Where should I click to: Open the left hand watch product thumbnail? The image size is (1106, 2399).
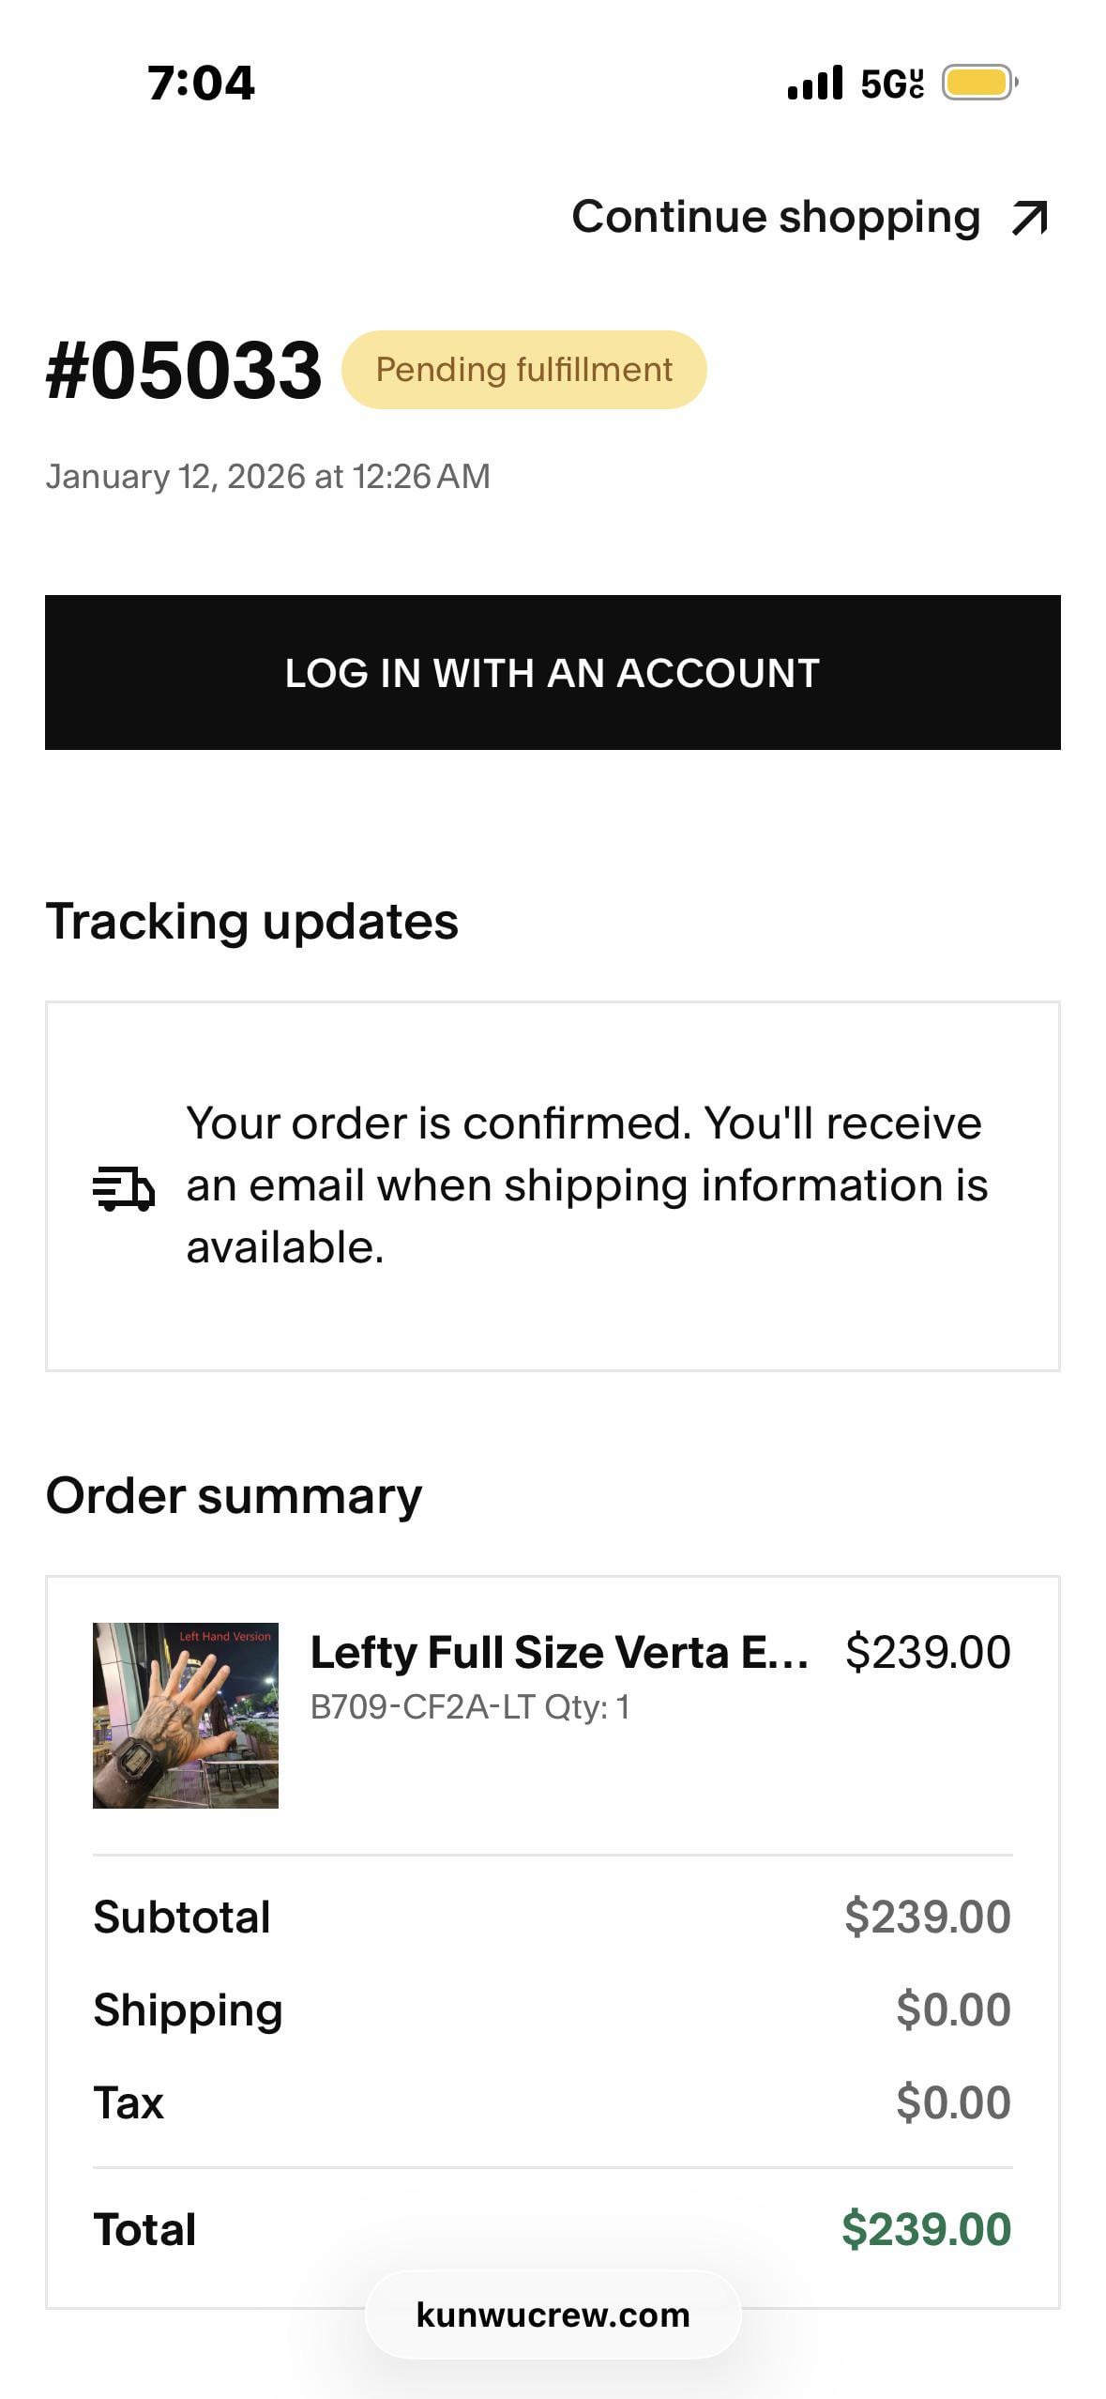point(186,1715)
